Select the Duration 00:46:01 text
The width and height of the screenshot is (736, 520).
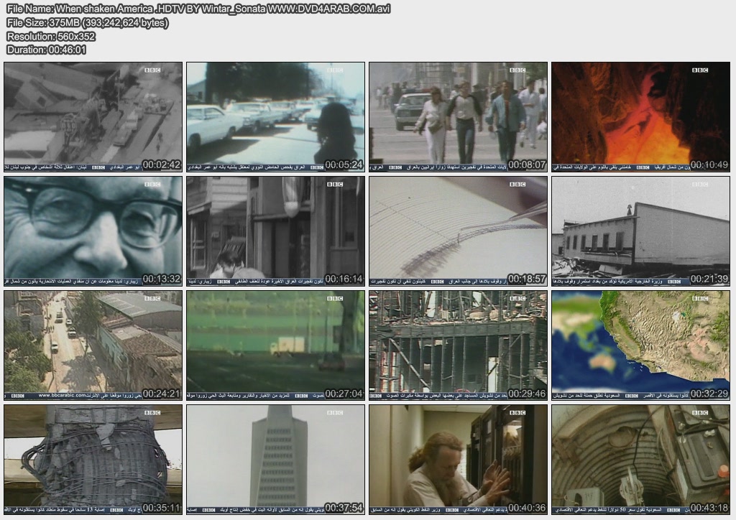46,50
